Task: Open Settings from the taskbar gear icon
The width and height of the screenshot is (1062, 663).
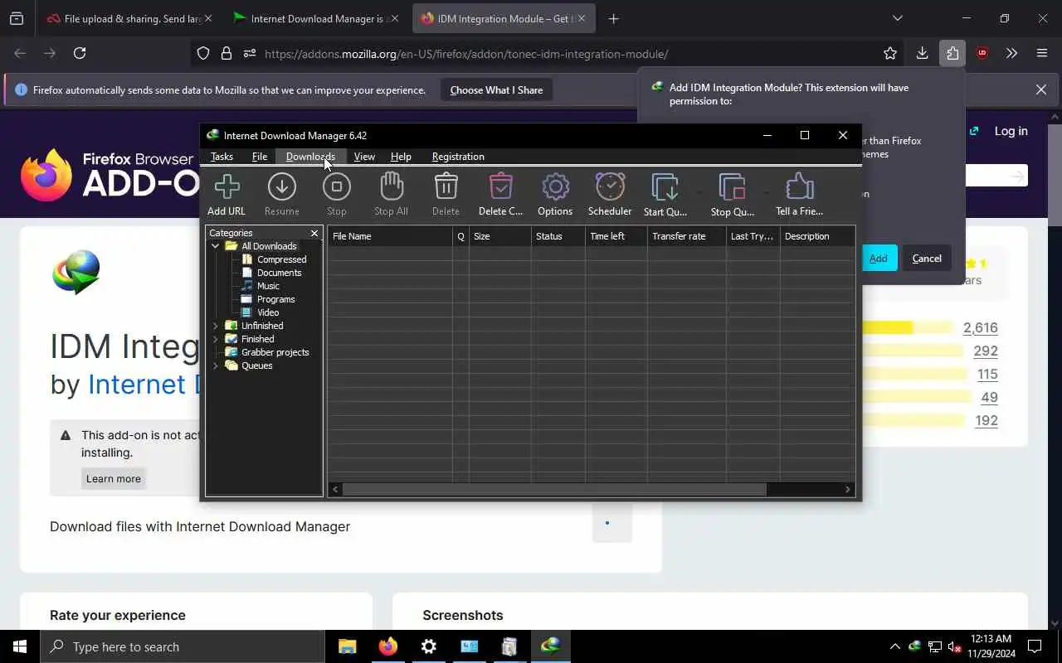Action: coord(429,646)
